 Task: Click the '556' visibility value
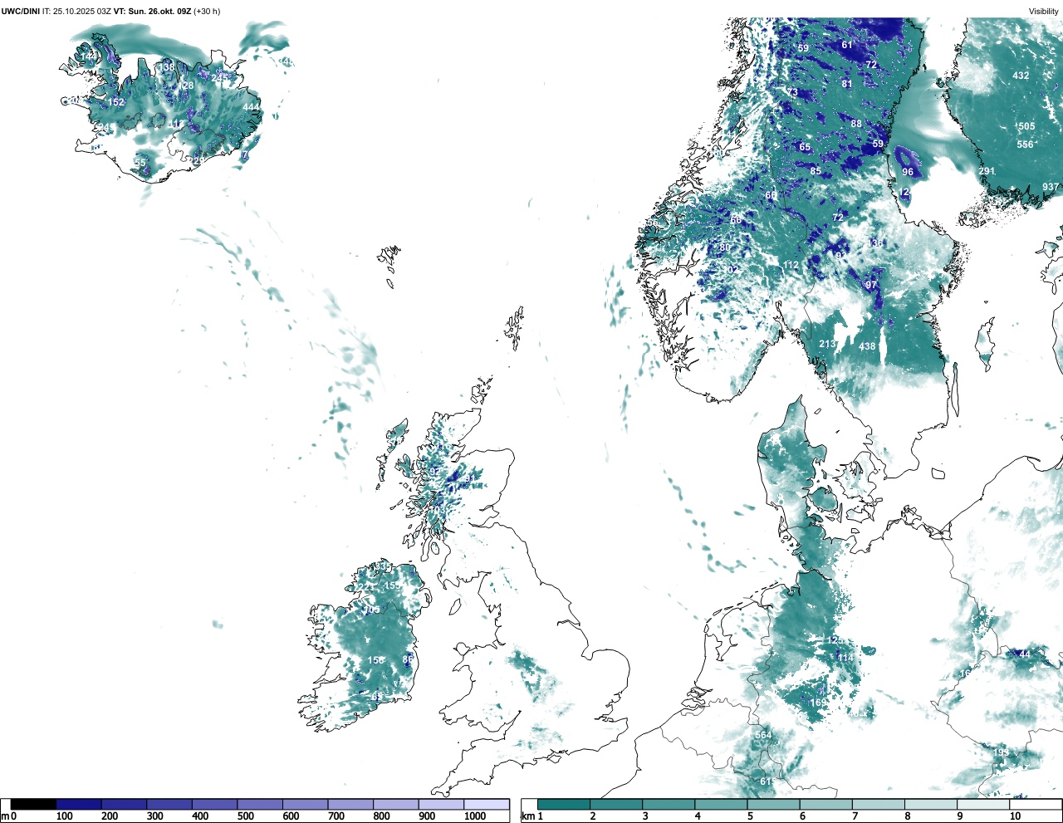click(1026, 145)
